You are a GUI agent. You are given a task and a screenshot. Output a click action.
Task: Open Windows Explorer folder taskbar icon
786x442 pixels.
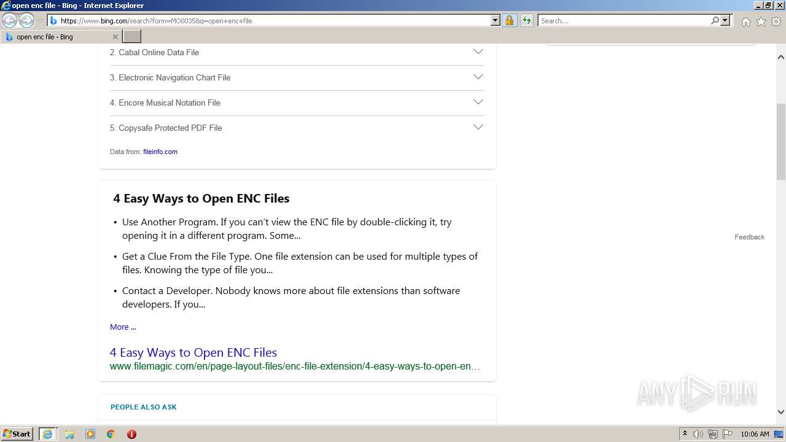point(69,434)
